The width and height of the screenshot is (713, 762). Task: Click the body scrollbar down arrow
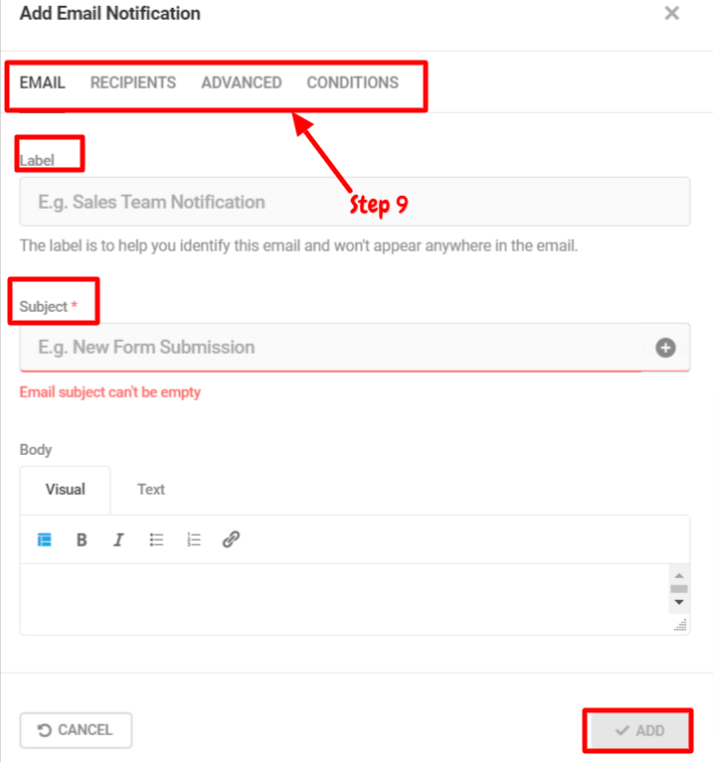pyautogui.click(x=679, y=602)
